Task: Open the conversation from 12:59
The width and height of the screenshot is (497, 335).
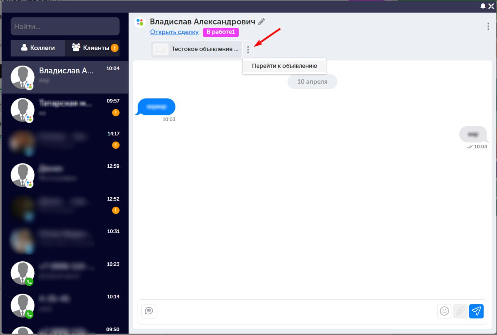Action: click(x=65, y=175)
